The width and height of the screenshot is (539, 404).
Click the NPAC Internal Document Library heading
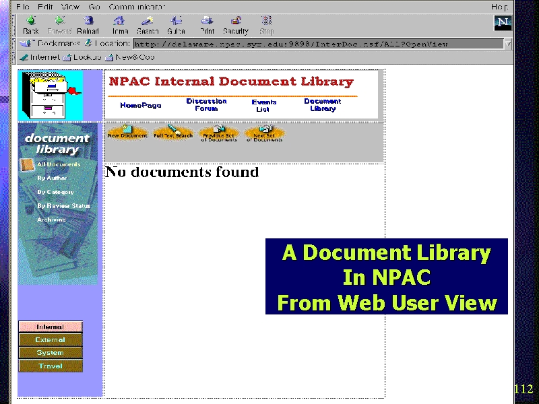231,81
